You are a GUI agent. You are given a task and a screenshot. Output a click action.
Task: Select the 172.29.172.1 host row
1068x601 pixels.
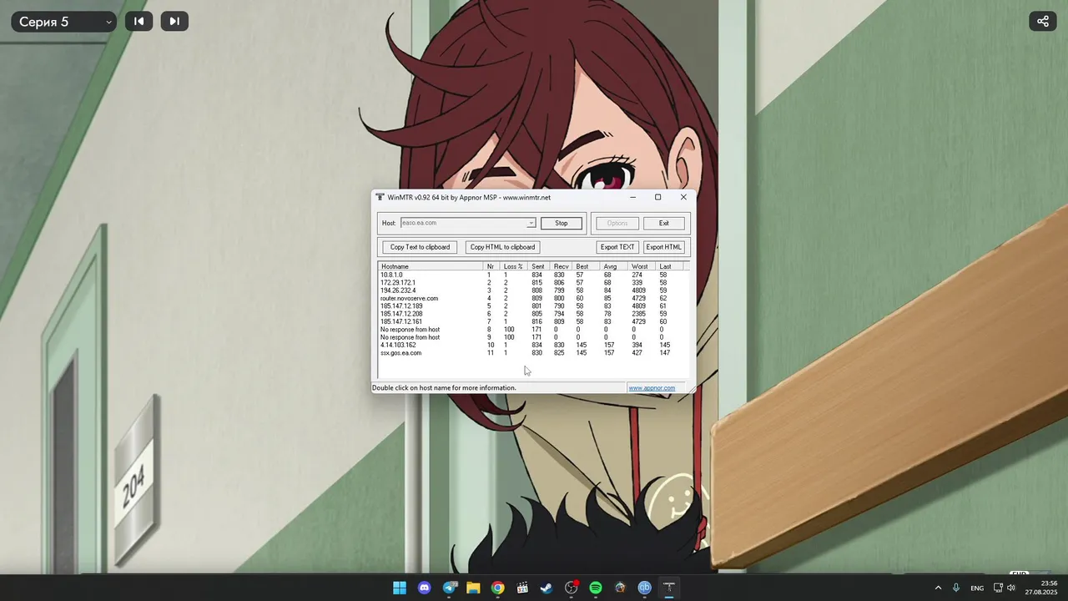click(534, 283)
